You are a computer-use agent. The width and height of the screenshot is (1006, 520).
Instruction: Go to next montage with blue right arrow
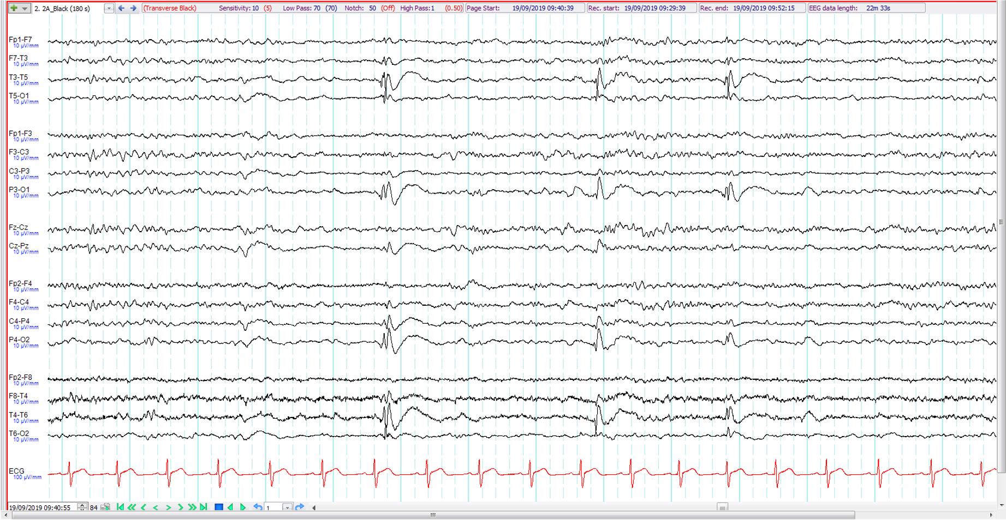pyautogui.click(x=133, y=8)
